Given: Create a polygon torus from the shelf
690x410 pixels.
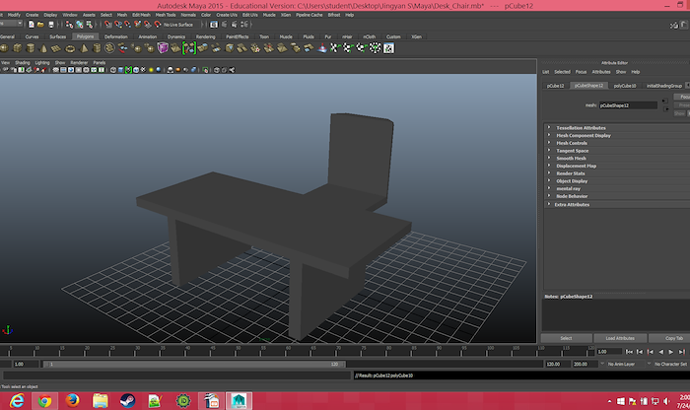Looking at the screenshot, I should [70, 48].
